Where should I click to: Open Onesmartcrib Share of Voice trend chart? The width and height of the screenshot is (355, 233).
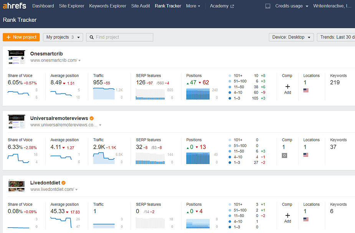click(x=18, y=93)
